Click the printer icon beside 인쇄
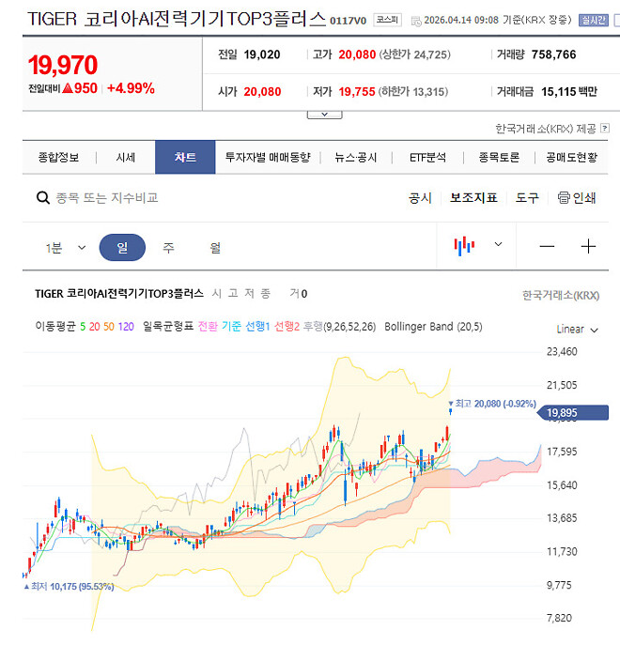 tap(564, 198)
